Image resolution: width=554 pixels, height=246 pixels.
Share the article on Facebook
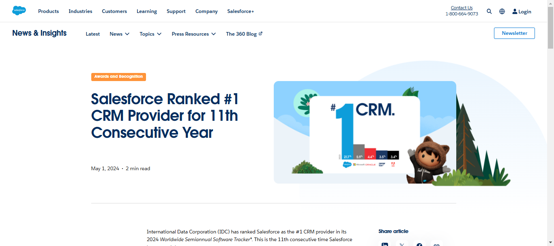(x=419, y=244)
